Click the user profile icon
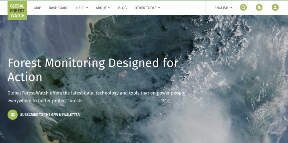The height and width of the screenshot is (143, 288). pyautogui.click(x=275, y=8)
